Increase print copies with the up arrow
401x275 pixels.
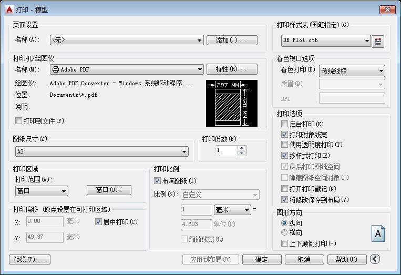(x=241, y=148)
